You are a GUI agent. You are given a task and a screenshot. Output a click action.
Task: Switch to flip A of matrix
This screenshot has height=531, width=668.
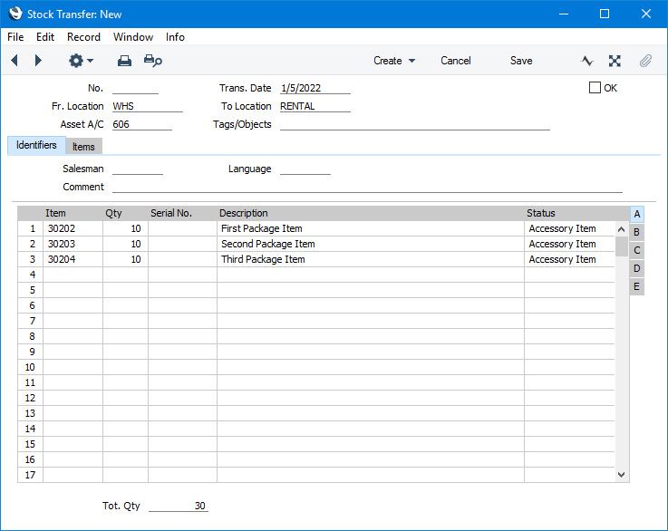[636, 214]
